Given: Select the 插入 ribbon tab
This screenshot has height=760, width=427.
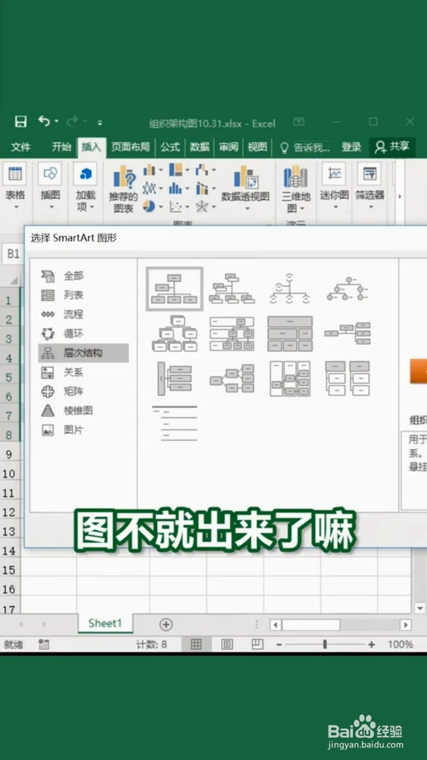Looking at the screenshot, I should 91,147.
